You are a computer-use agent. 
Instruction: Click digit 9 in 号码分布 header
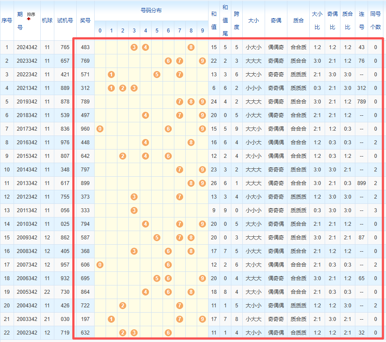tap(202, 31)
